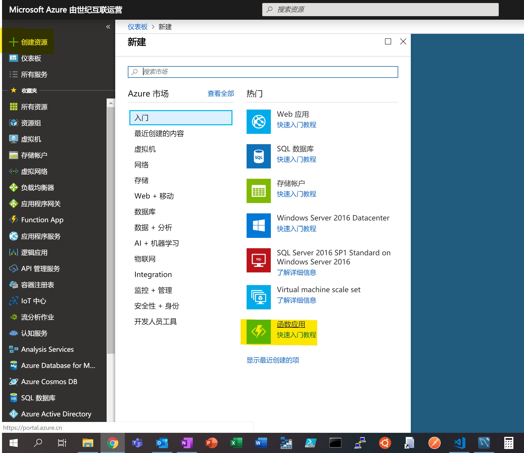Open the 仪表板 dashboard sidebar icon

point(13,58)
